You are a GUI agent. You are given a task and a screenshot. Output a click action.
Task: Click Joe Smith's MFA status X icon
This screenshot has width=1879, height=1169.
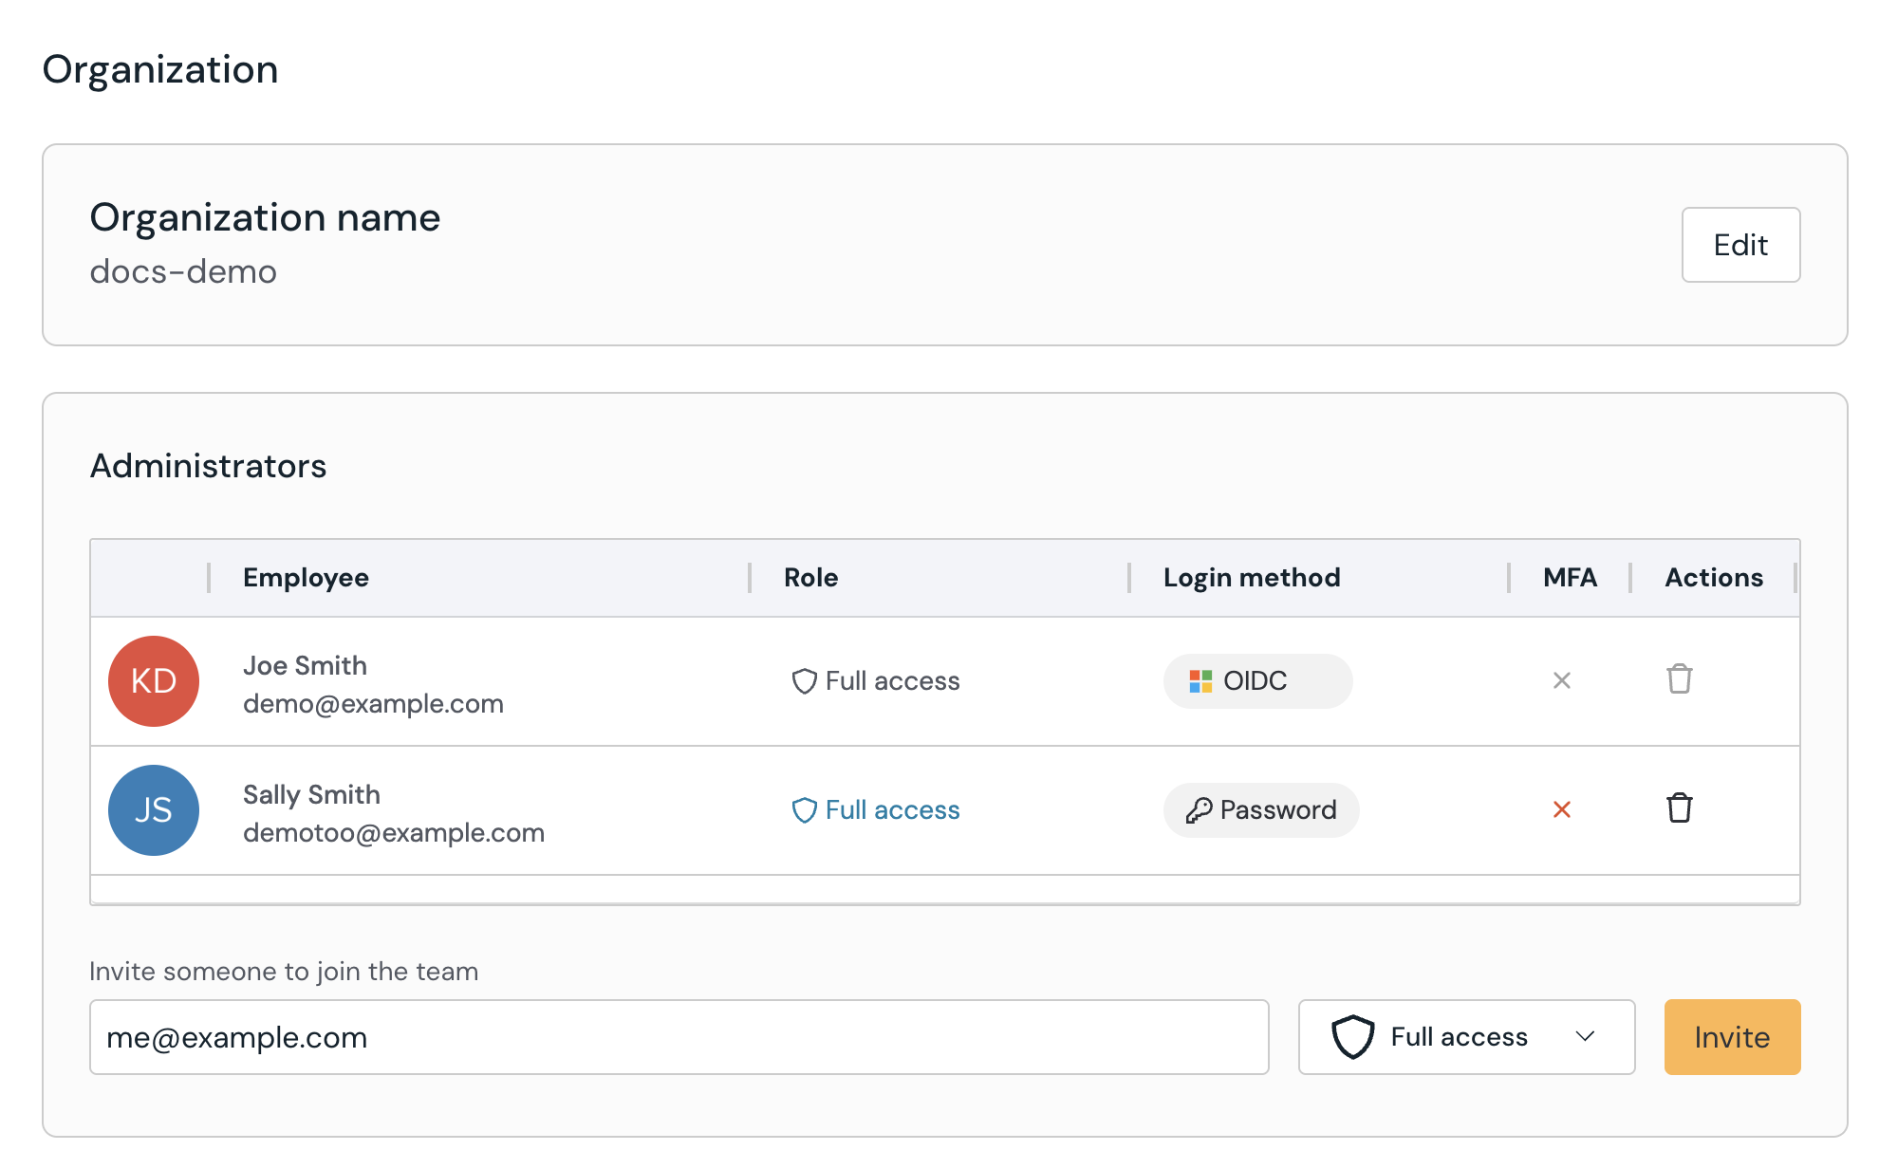1561,680
